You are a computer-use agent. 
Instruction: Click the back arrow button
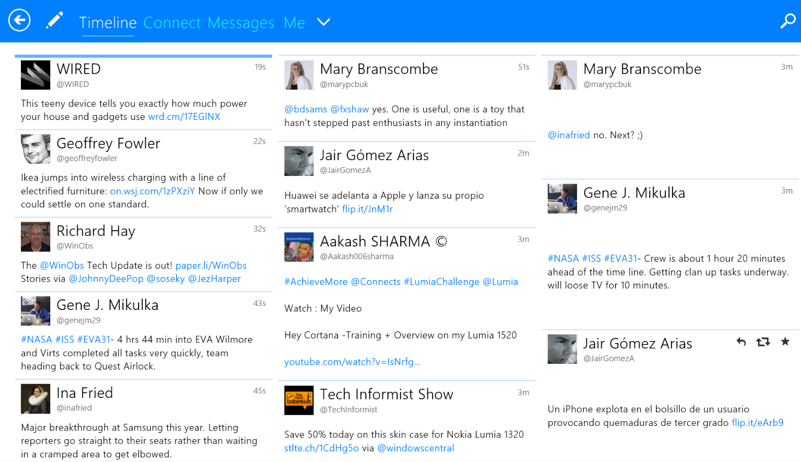pyautogui.click(x=19, y=21)
